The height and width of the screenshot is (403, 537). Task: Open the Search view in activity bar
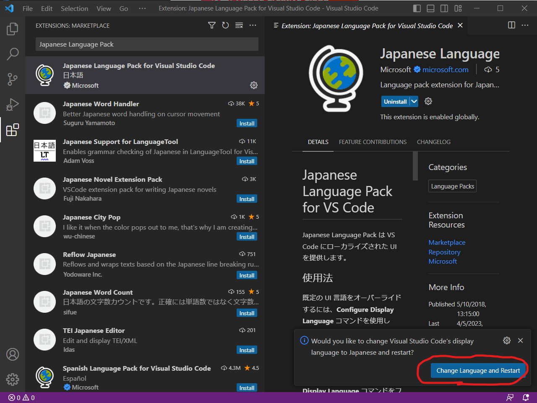(x=13, y=54)
